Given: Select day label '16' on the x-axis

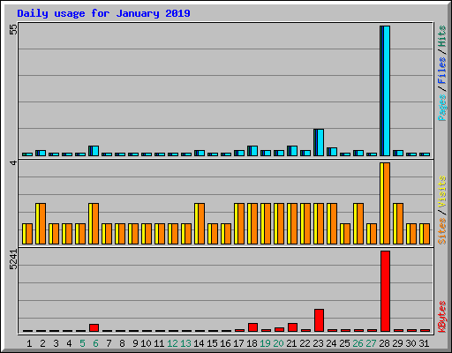Looking at the screenshot, I should [x=225, y=343].
